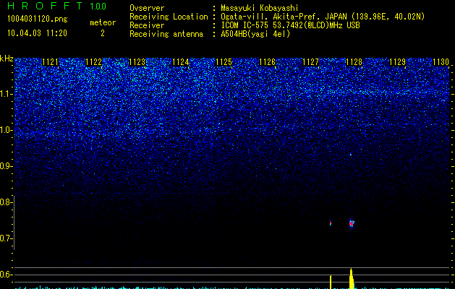
Task: Click the 0.9 kHz axis label
Action: (x=6, y=166)
